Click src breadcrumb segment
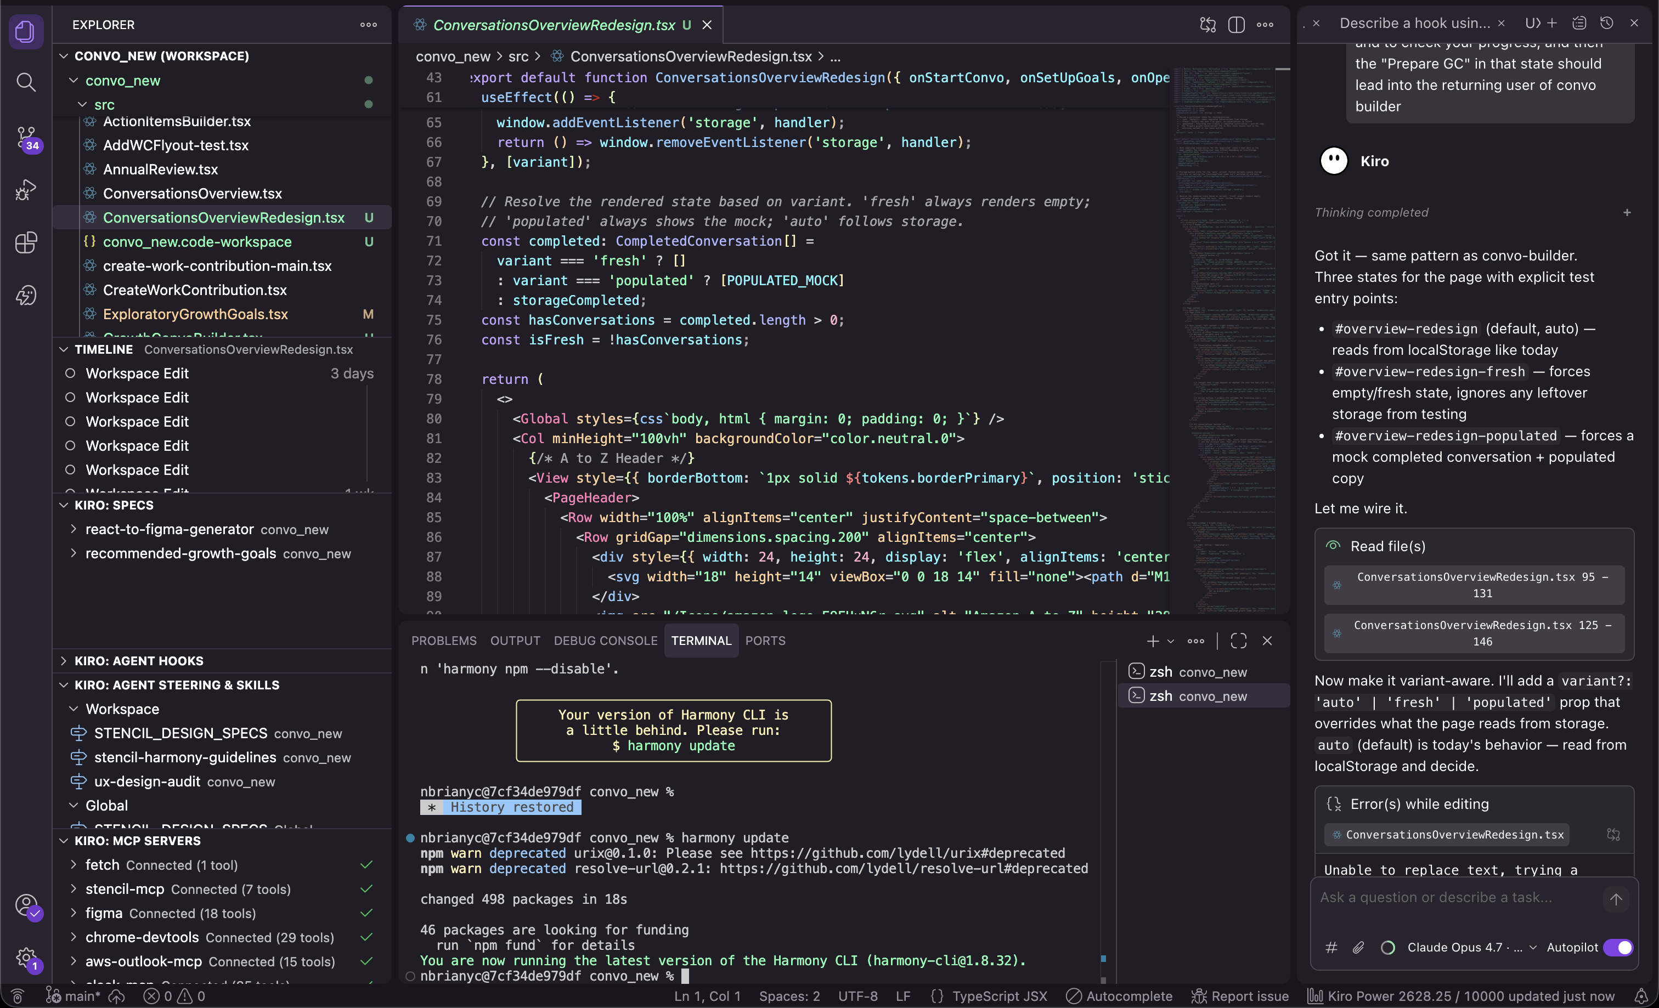The image size is (1659, 1008). tap(518, 56)
